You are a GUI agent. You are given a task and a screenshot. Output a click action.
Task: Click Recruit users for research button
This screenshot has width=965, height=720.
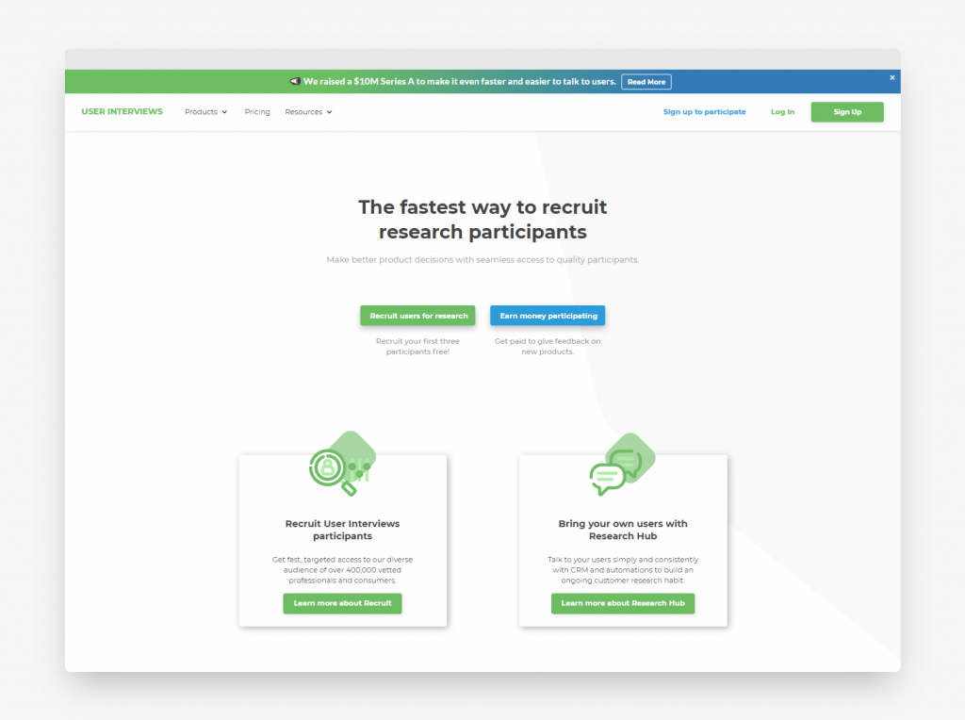coord(417,316)
